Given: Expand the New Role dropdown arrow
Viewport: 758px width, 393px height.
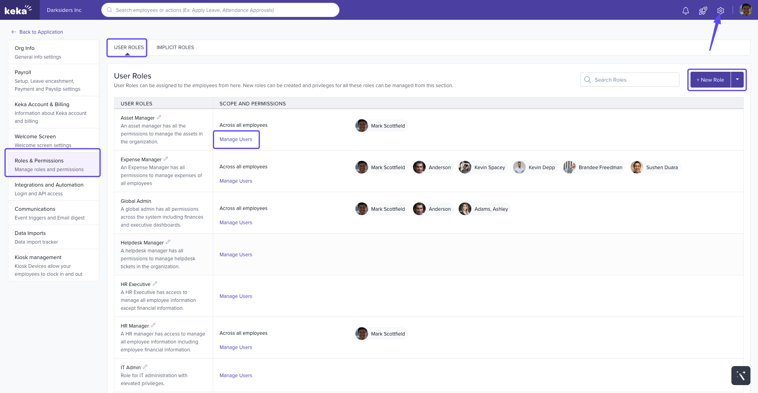Looking at the screenshot, I should 737,80.
